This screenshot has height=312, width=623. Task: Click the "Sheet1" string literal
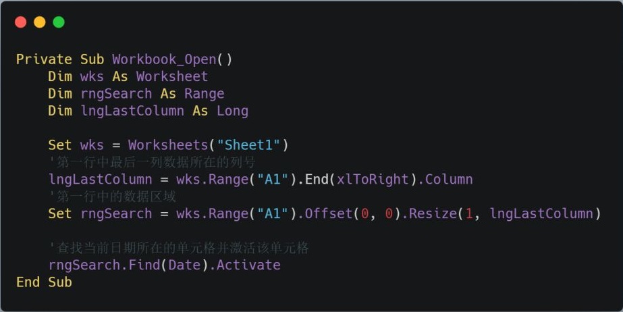[x=248, y=145]
